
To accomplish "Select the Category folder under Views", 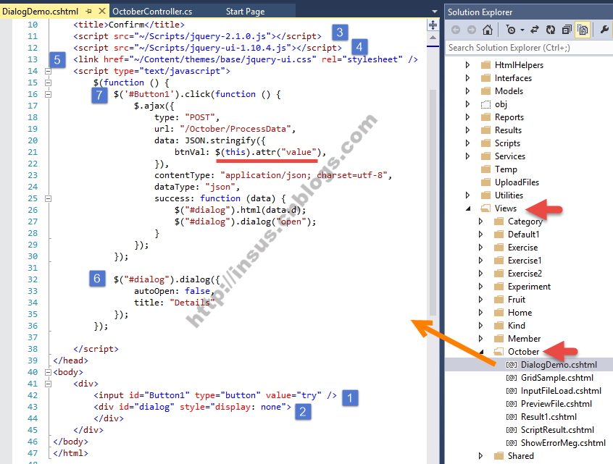I will click(x=525, y=222).
